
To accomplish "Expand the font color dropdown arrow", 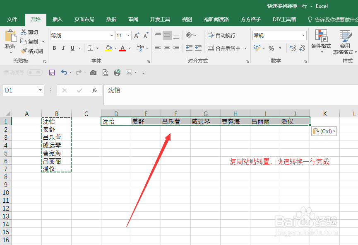I will [x=129, y=49].
